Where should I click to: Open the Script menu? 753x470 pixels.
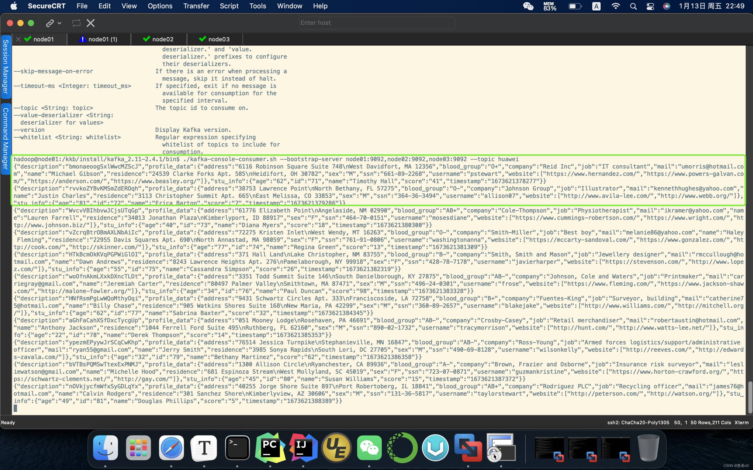click(229, 6)
